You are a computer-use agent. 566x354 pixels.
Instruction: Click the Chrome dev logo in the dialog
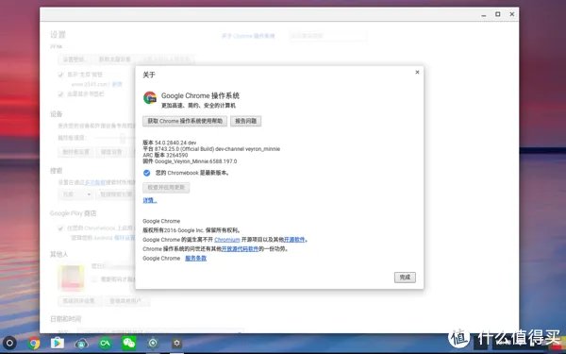point(150,97)
